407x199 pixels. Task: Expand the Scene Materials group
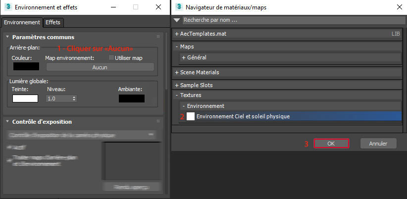(x=177, y=72)
